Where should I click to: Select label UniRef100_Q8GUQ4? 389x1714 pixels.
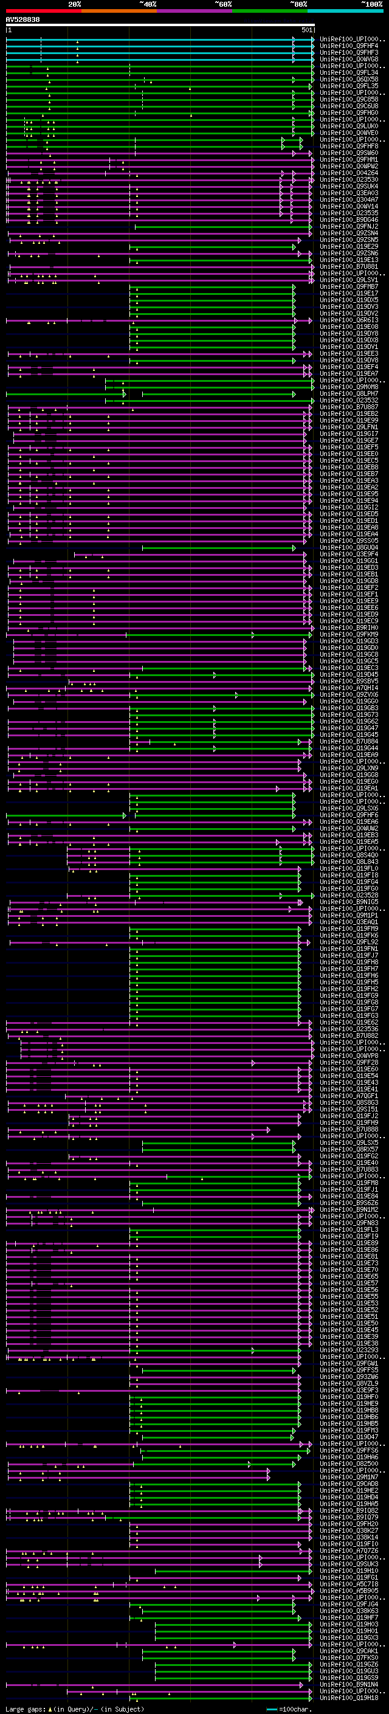point(349,548)
